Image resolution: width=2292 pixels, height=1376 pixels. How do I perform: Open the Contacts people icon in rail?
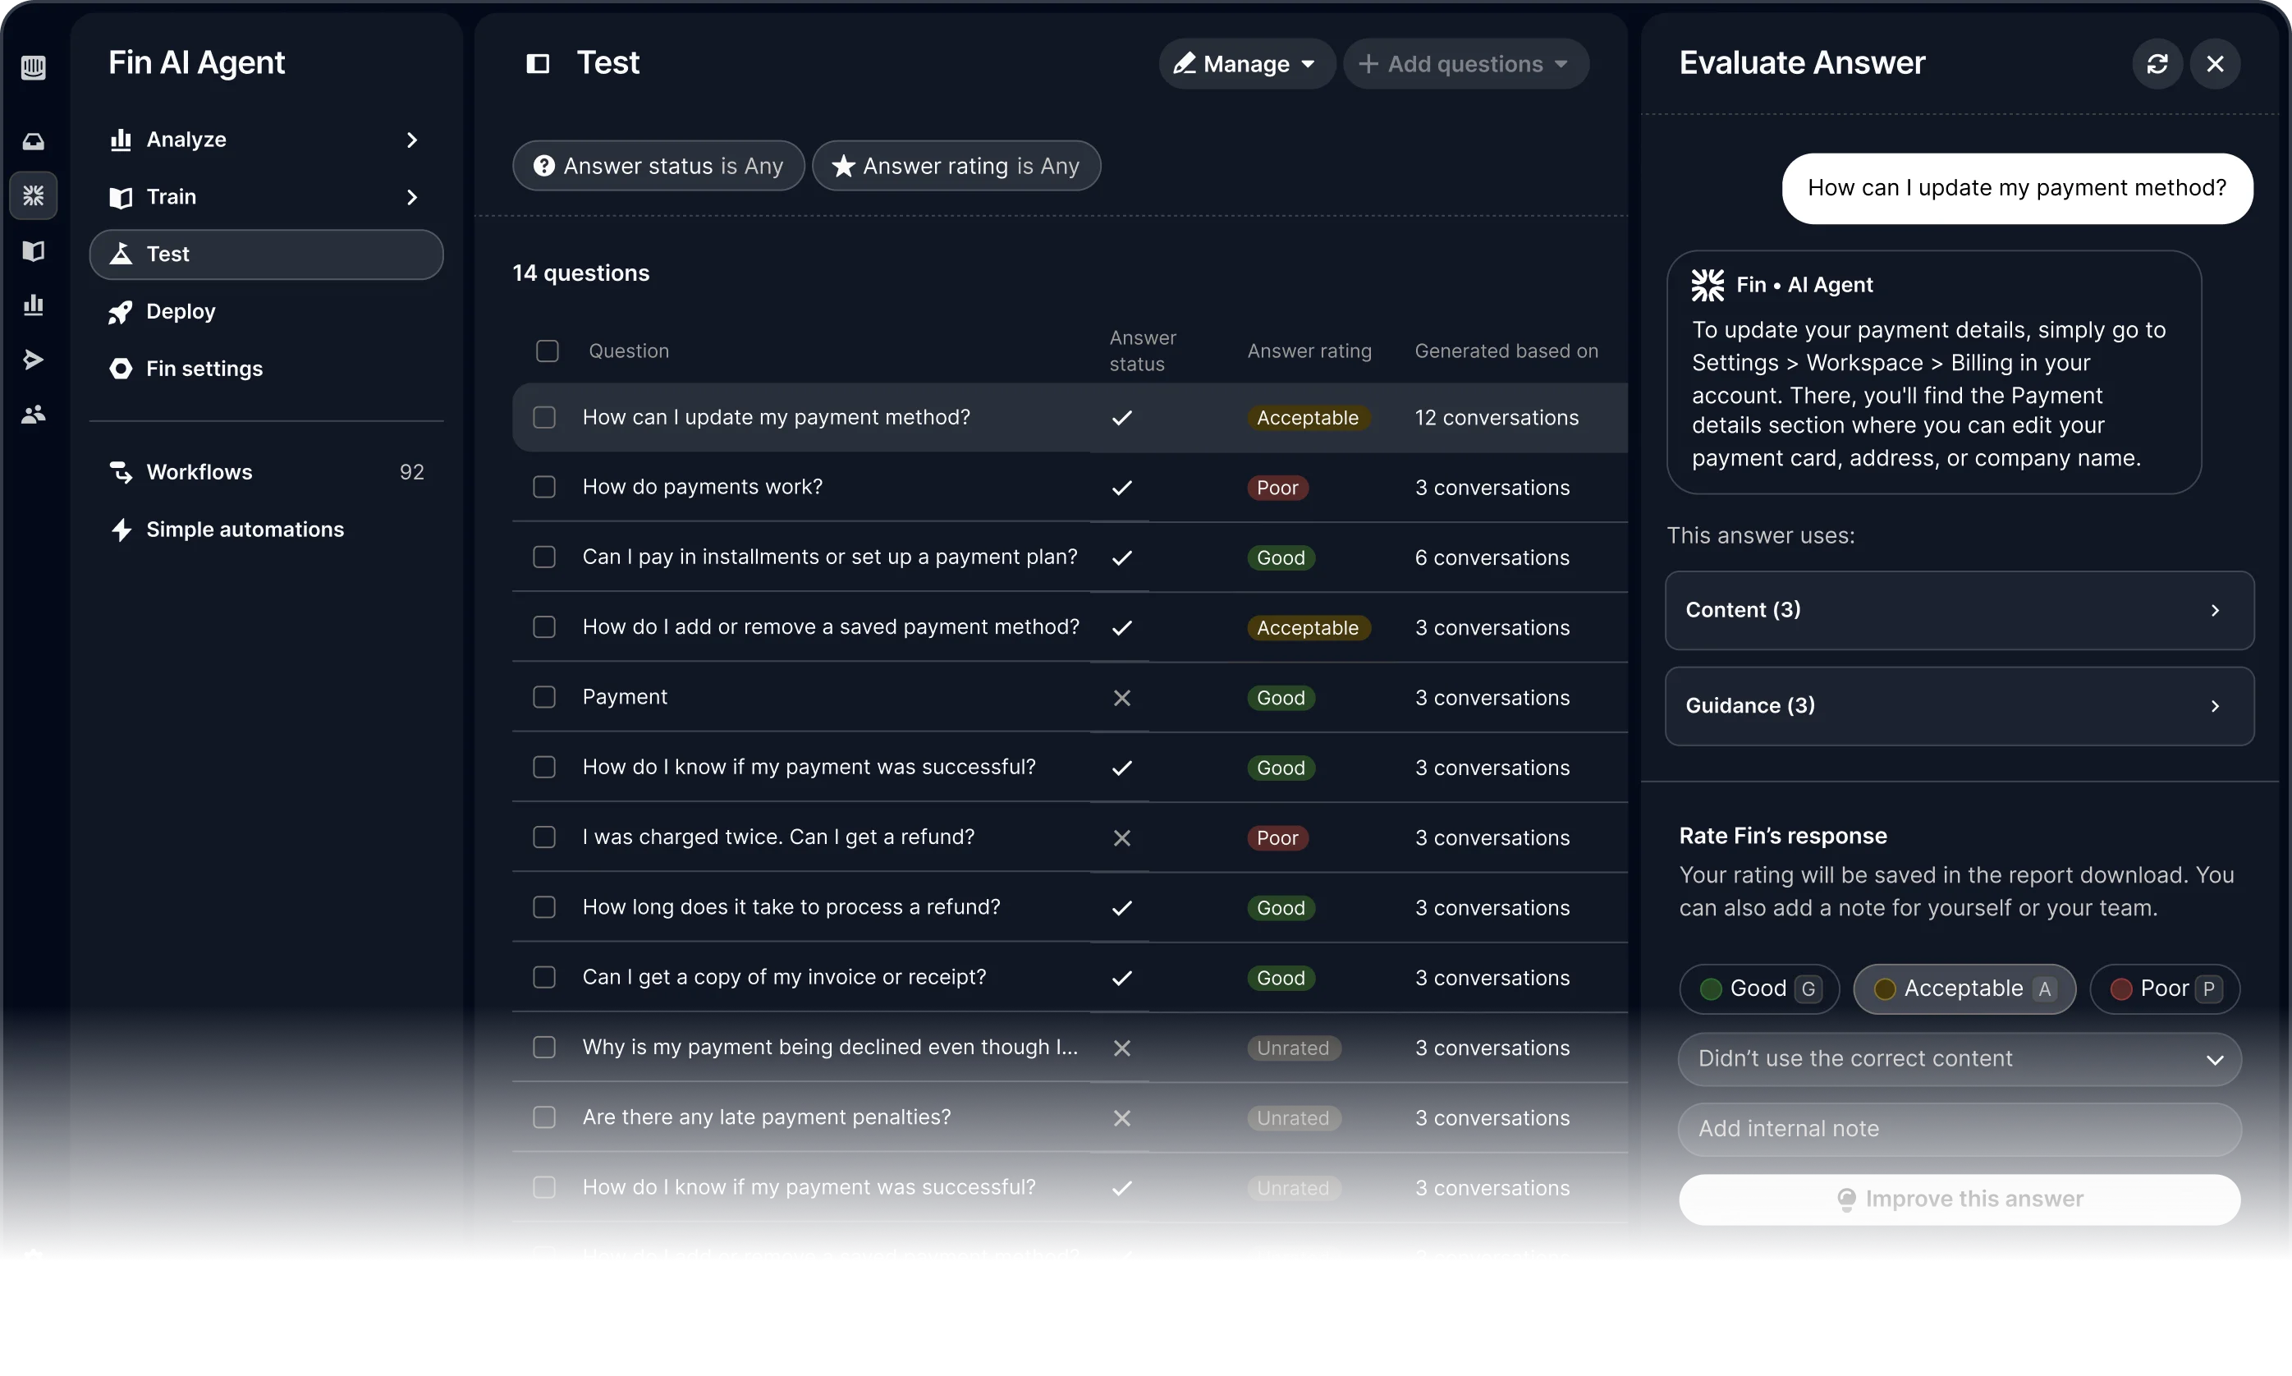pos(34,415)
